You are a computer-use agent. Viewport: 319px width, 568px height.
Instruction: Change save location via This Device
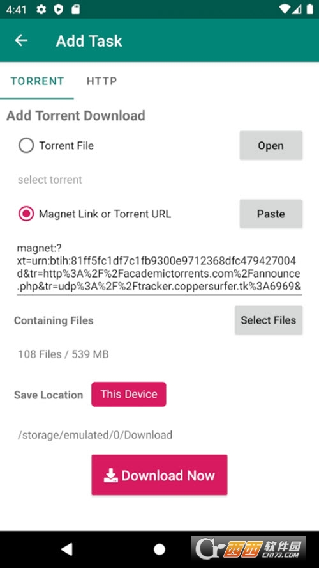(129, 394)
